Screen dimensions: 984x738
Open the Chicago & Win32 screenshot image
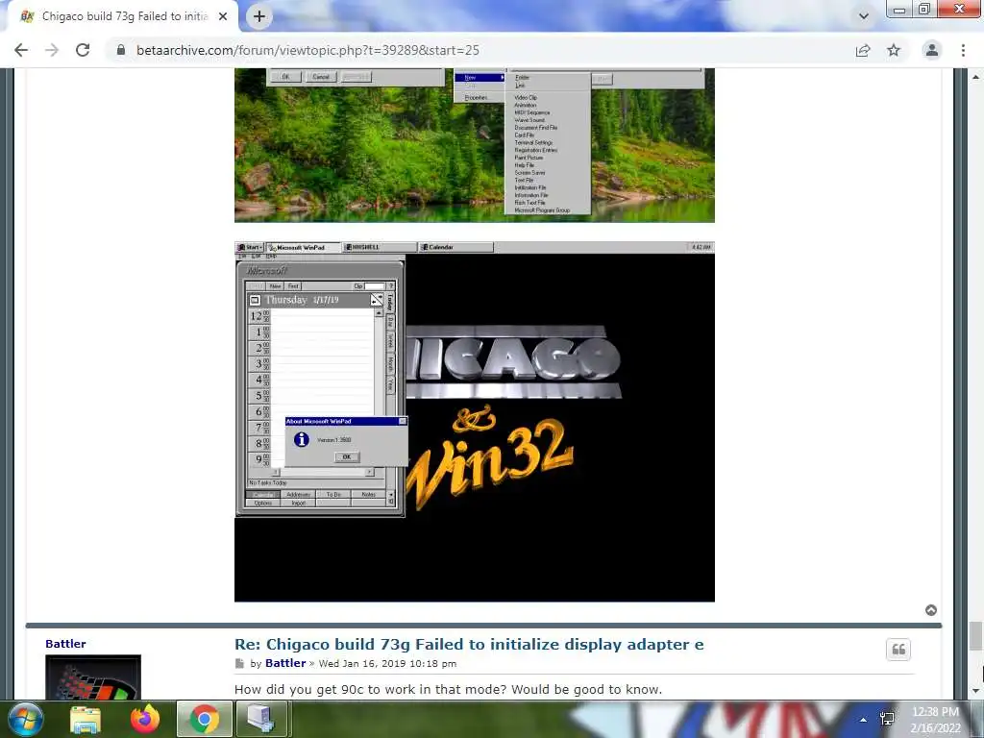pyautogui.click(x=475, y=421)
